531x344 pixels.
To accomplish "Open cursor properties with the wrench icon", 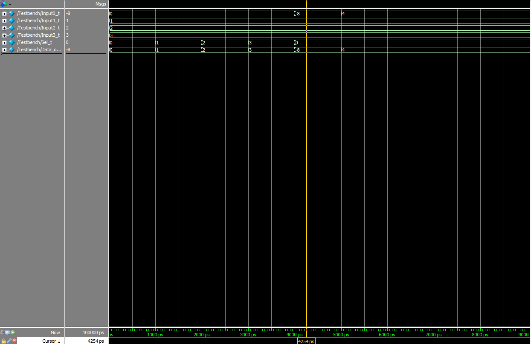I will click(x=9, y=341).
